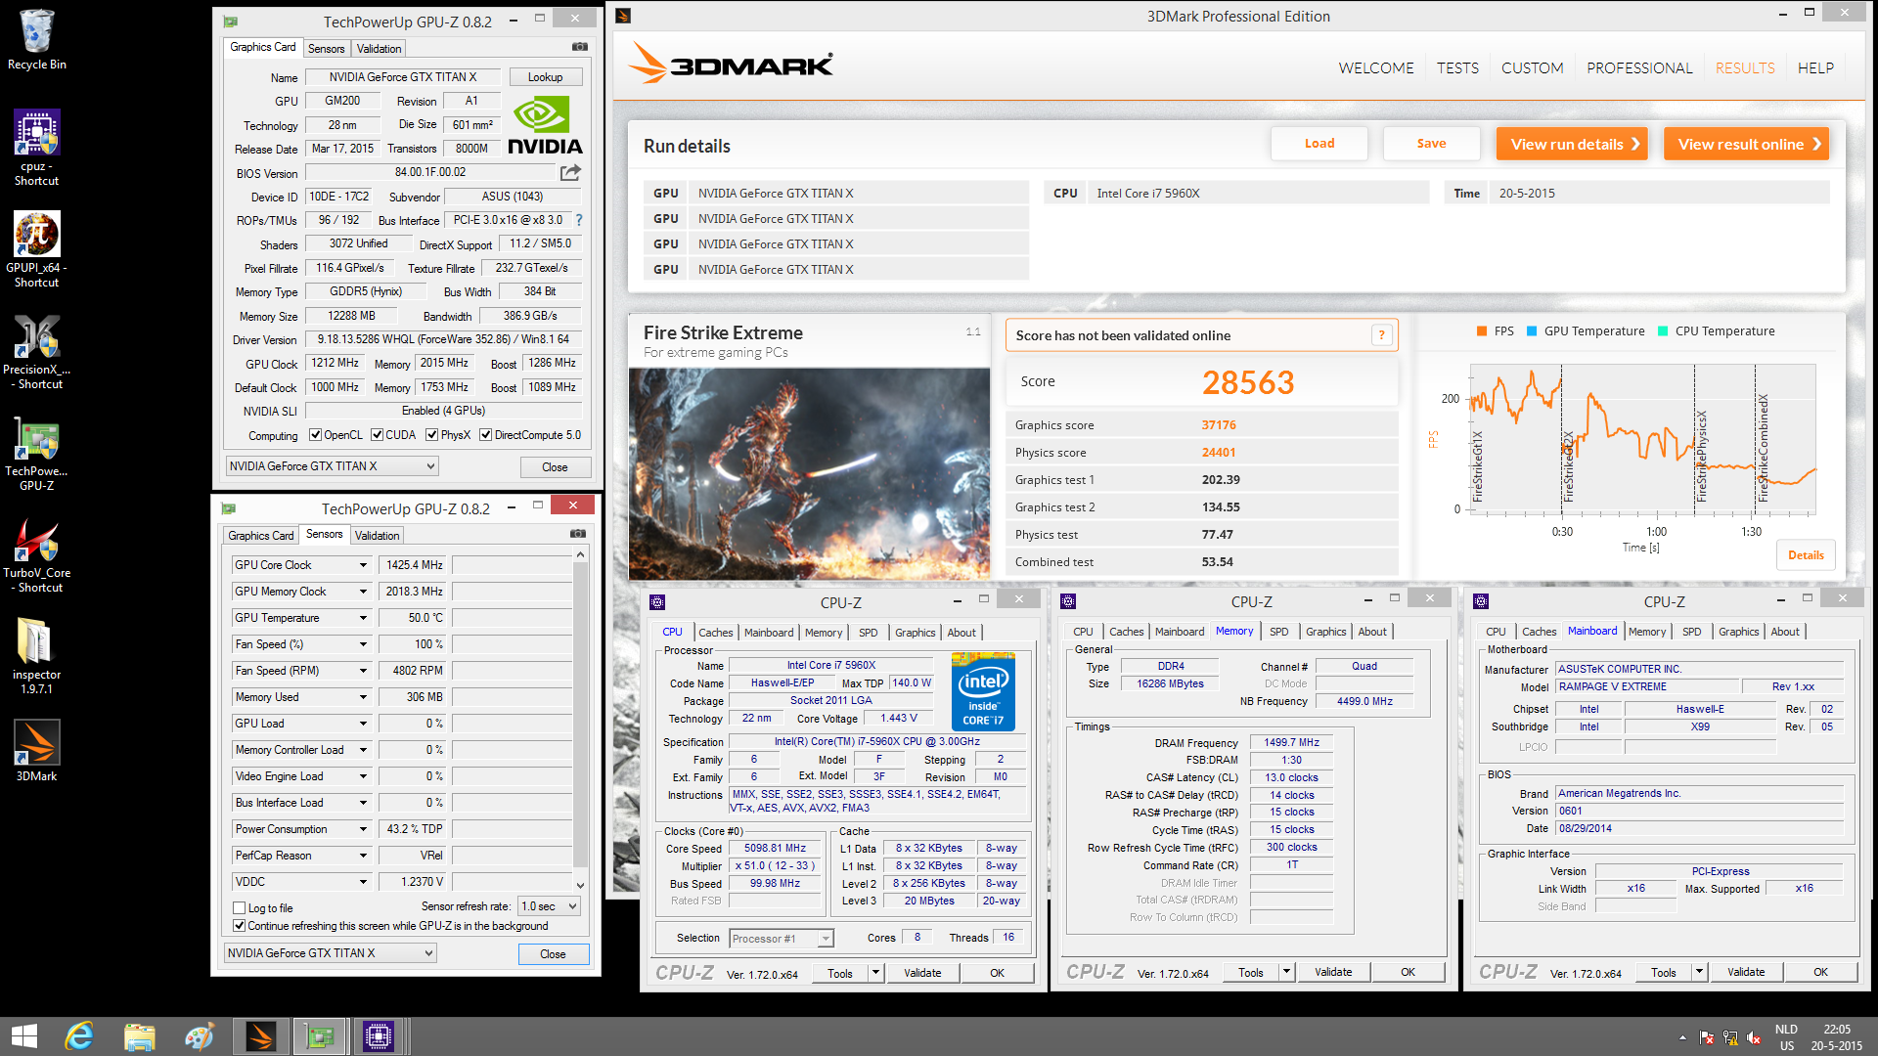The height and width of the screenshot is (1056, 1878).
Task: Open the Windows Start button
Action: pyautogui.click(x=23, y=1036)
